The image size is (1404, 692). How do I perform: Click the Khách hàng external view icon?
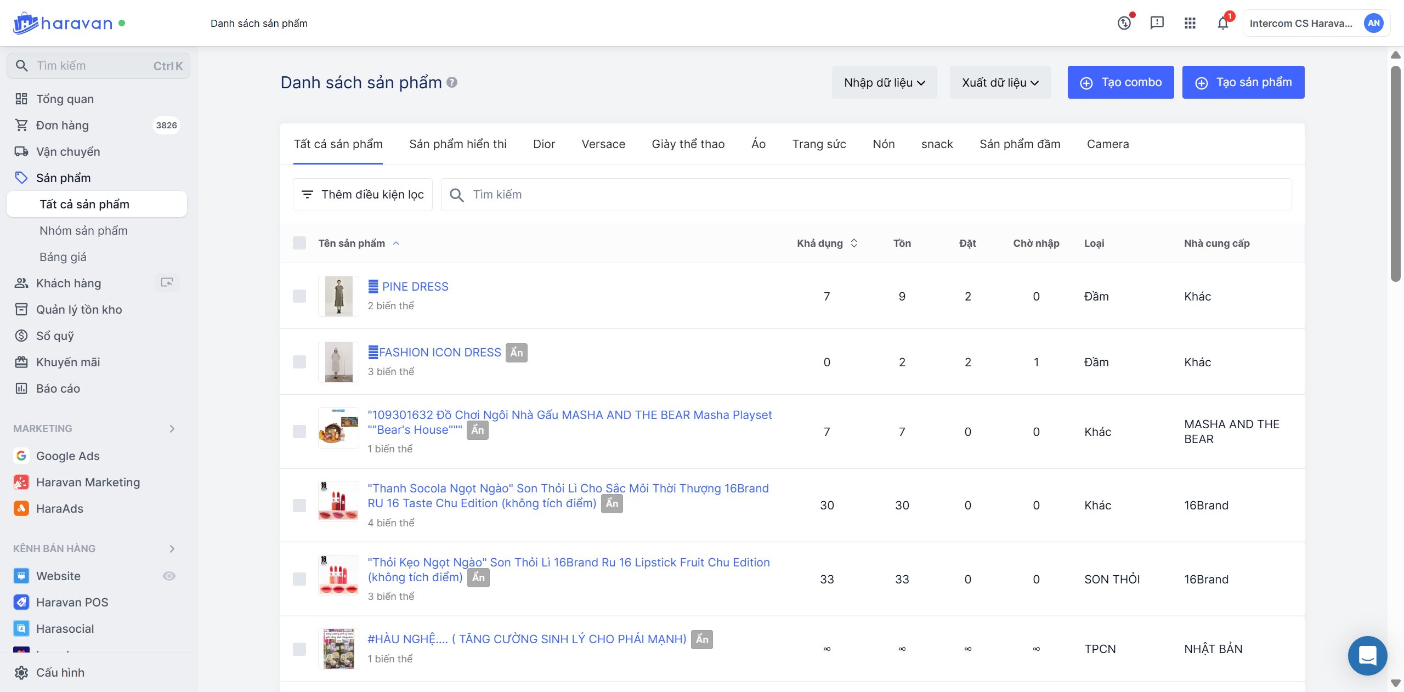coord(167,283)
